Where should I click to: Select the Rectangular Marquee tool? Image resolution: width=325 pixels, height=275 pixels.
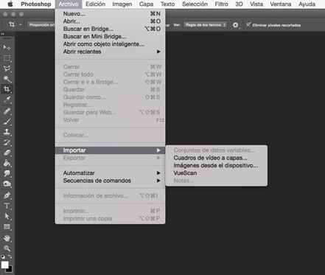pyautogui.click(x=7, y=58)
